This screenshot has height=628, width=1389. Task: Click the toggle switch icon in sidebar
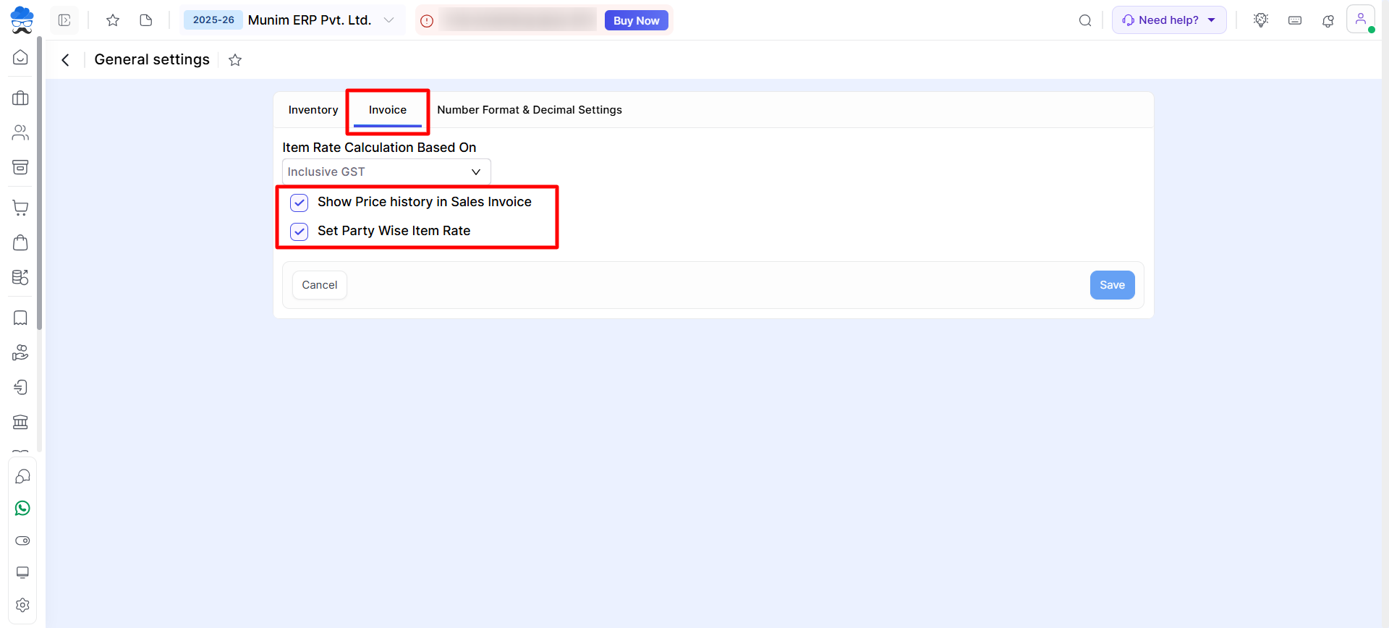22,541
